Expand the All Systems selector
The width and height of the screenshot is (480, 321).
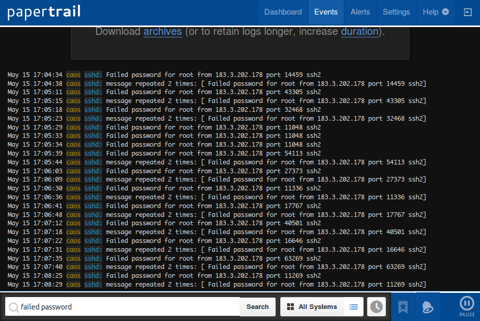tap(312, 307)
